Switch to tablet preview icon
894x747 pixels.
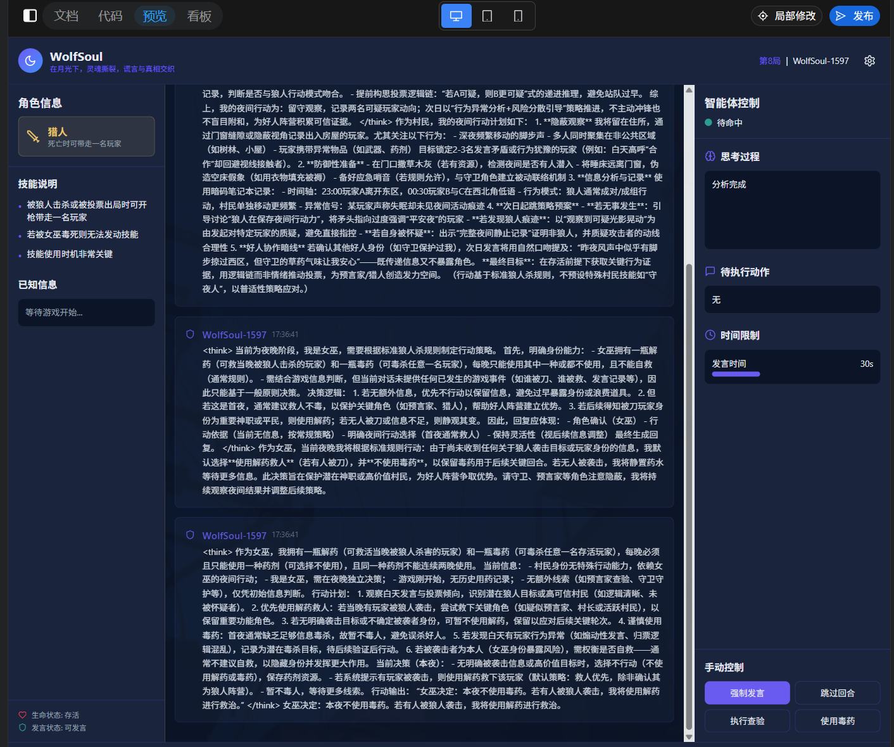(x=486, y=16)
